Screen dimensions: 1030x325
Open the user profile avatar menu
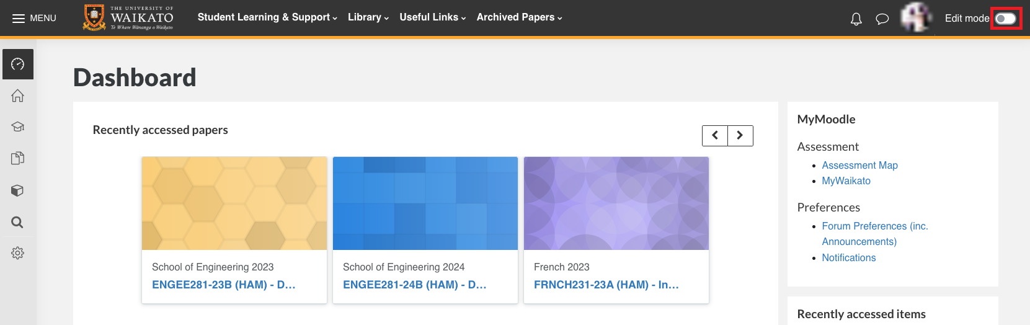917,17
